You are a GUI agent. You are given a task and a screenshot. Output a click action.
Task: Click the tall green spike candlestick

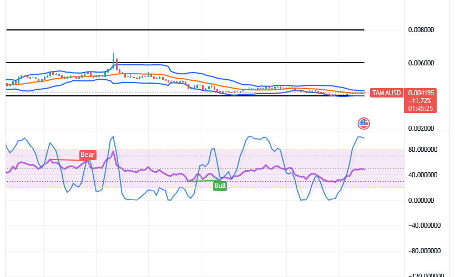click(x=113, y=61)
